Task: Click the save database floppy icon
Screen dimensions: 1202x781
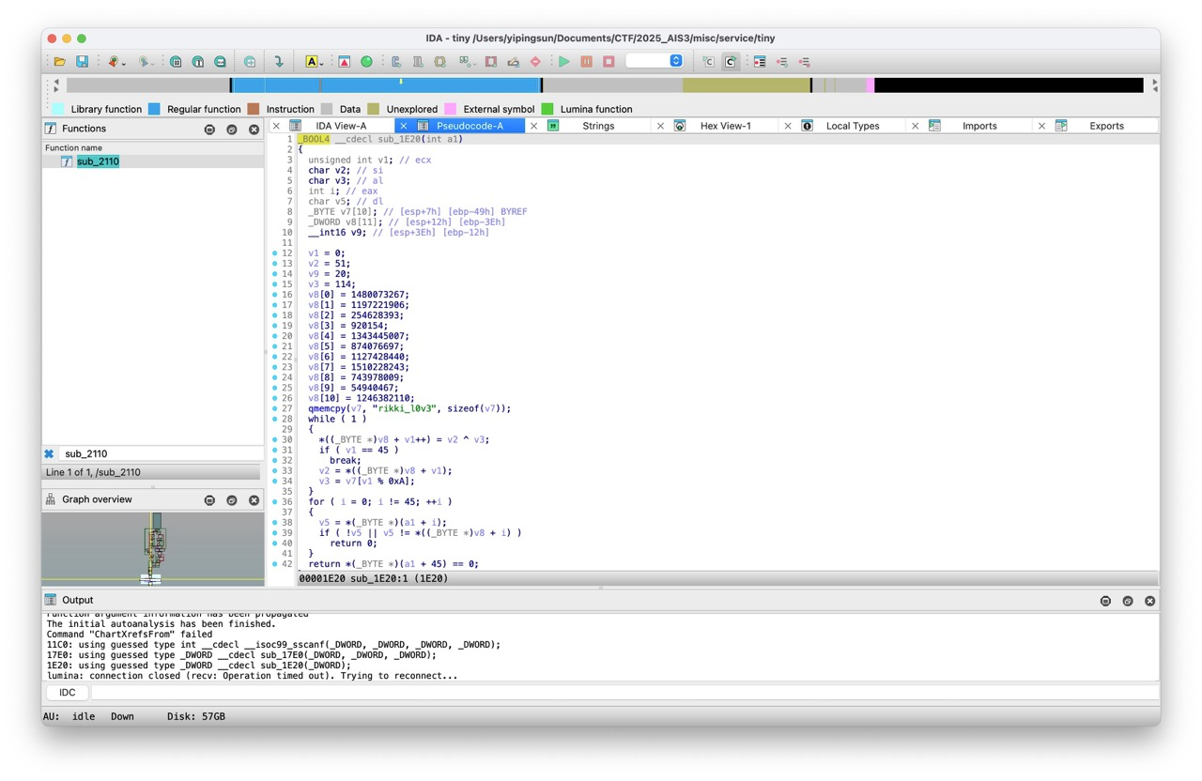Action: pyautogui.click(x=82, y=62)
